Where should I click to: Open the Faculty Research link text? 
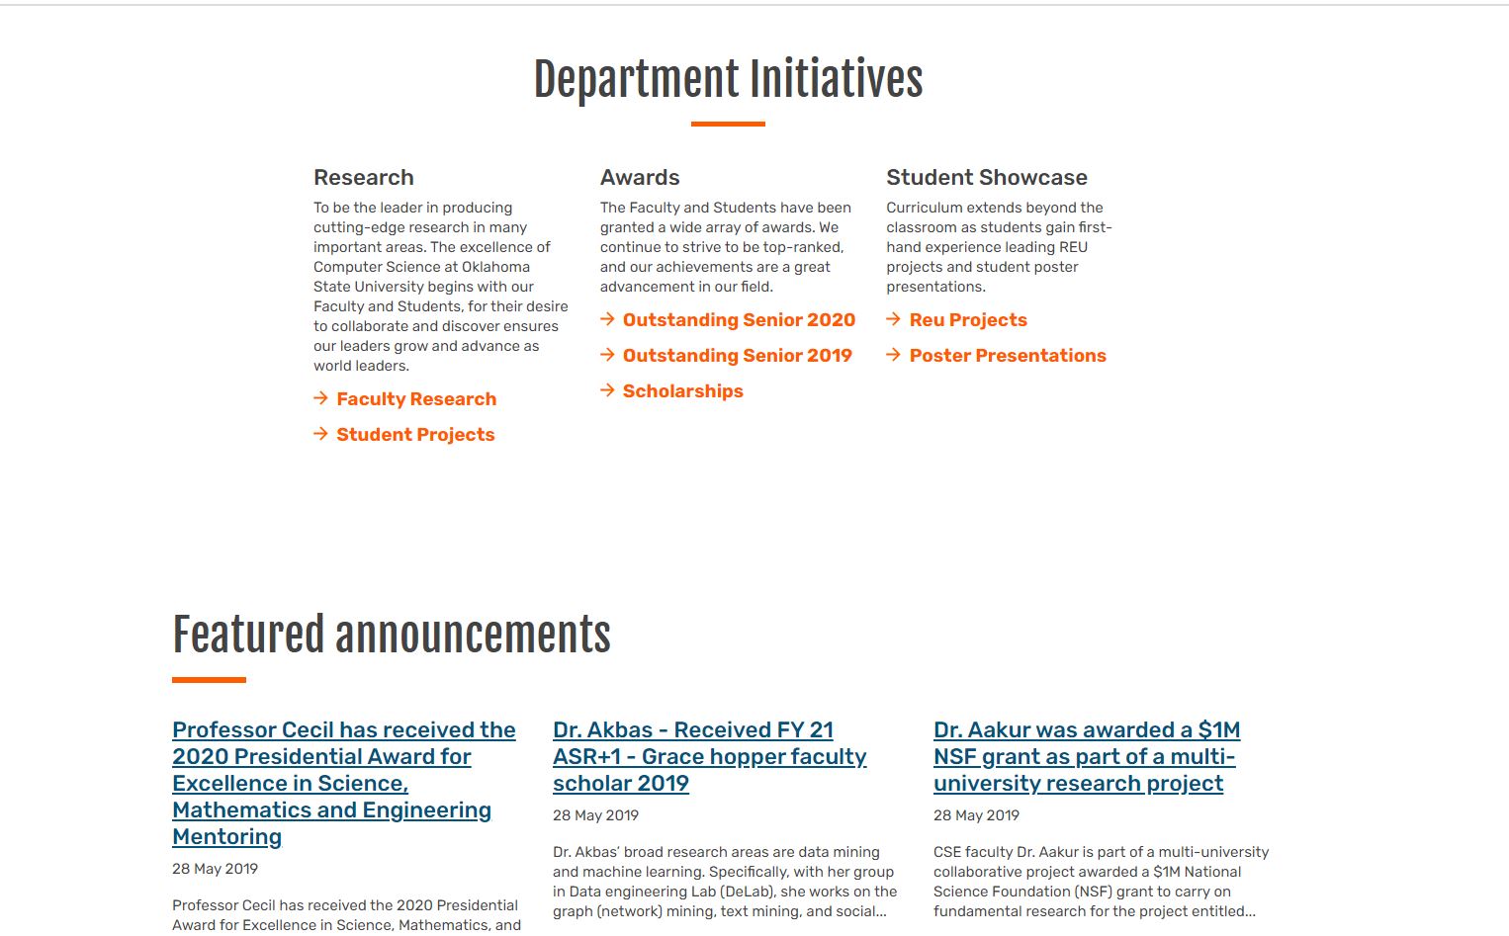(x=416, y=399)
